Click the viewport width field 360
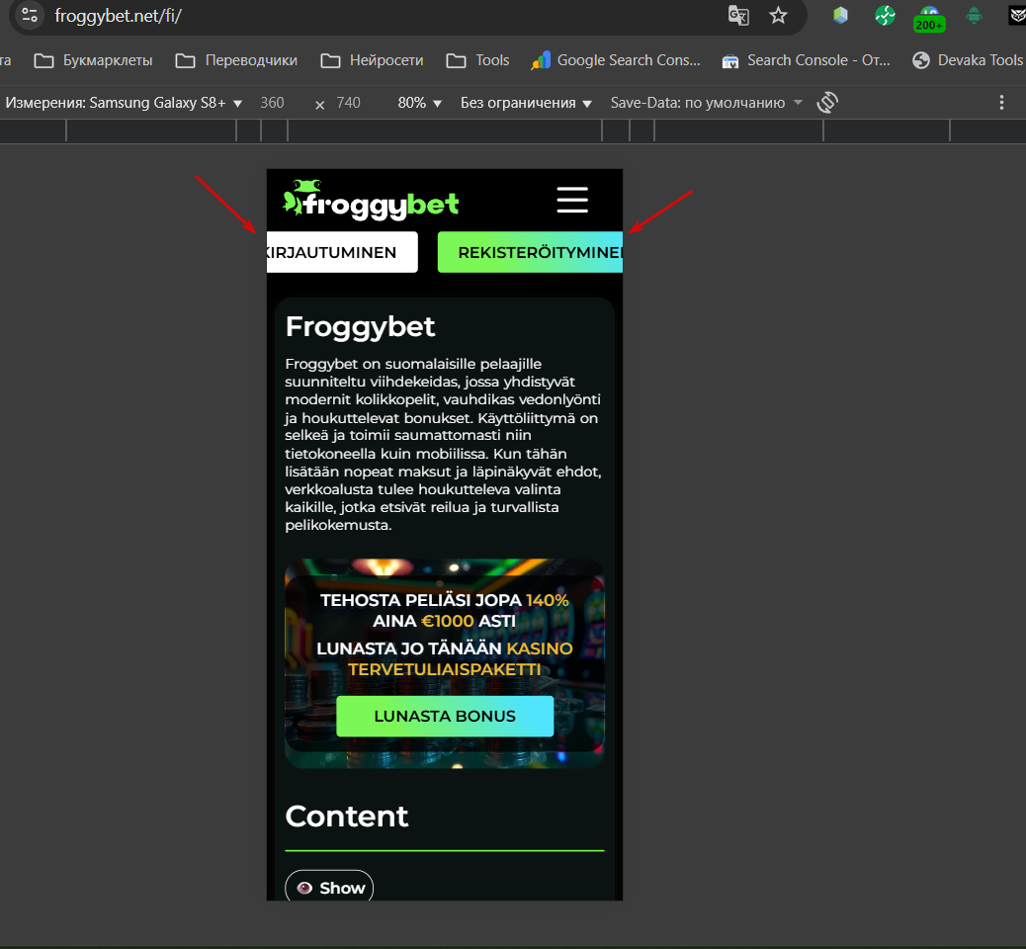The image size is (1026, 949). tap(272, 103)
